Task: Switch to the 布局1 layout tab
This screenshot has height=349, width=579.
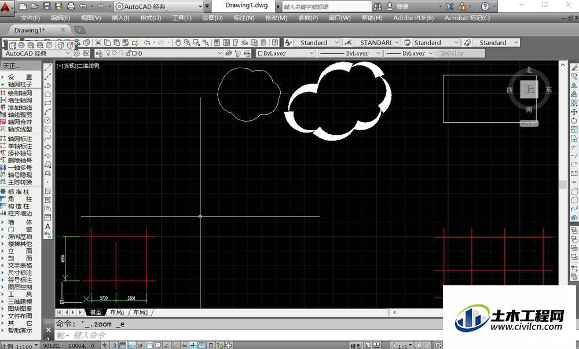Action: [x=117, y=312]
